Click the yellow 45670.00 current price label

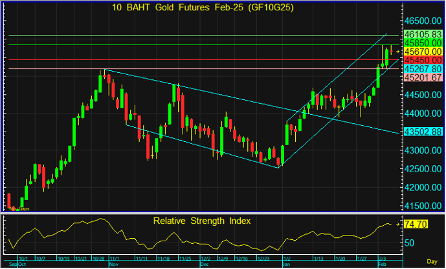423,51
